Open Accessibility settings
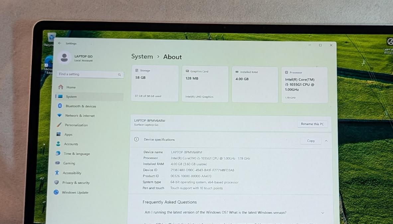393x224 pixels. (72, 173)
